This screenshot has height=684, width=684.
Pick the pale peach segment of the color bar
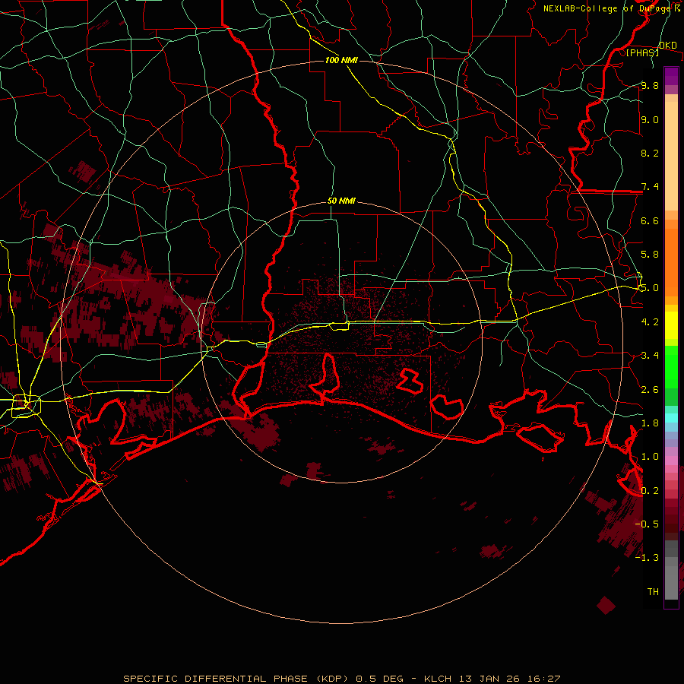click(x=671, y=156)
